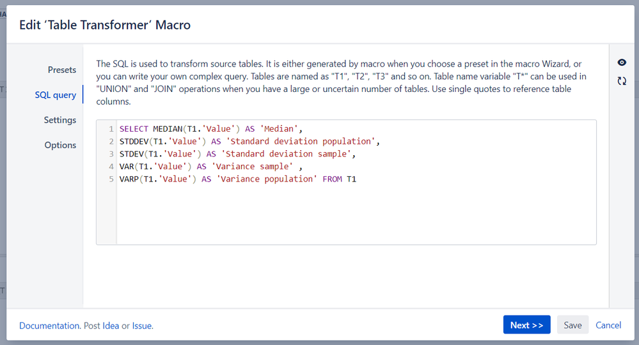Click 'Variance population' alias text
The height and width of the screenshot is (345, 639).
coord(267,180)
